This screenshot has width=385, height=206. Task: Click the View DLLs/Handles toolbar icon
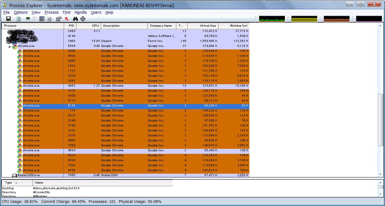pos(49,19)
